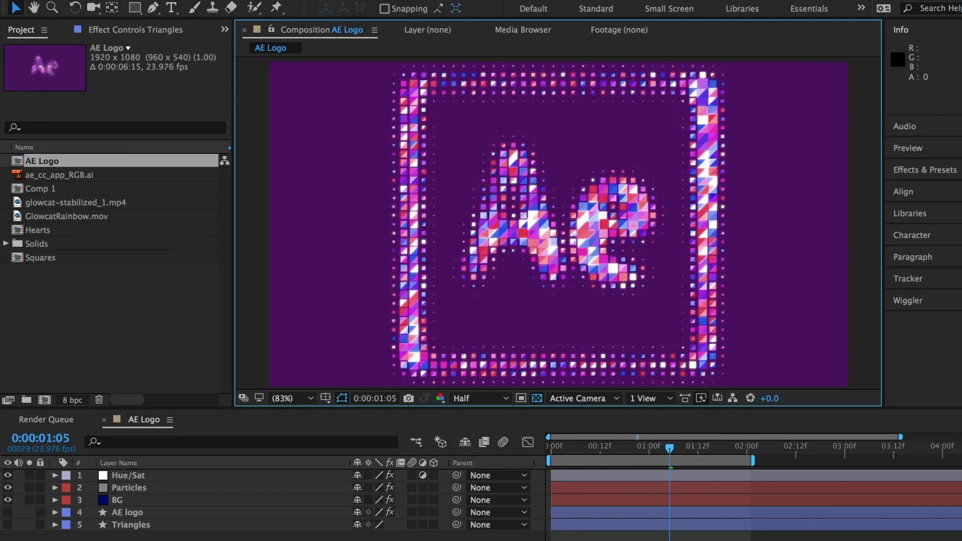Viewport: 962px width, 541px height.
Task: Select the Pen tool
Action: 153,7
